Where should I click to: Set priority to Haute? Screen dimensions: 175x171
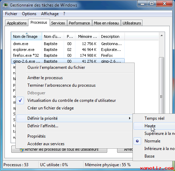pyautogui.click(x=154, y=126)
